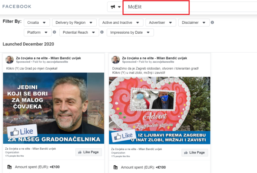The image size is (257, 173).
Task: Click Amount spent <€100 text under Jedini koji se bori ad
Action: [37, 167]
